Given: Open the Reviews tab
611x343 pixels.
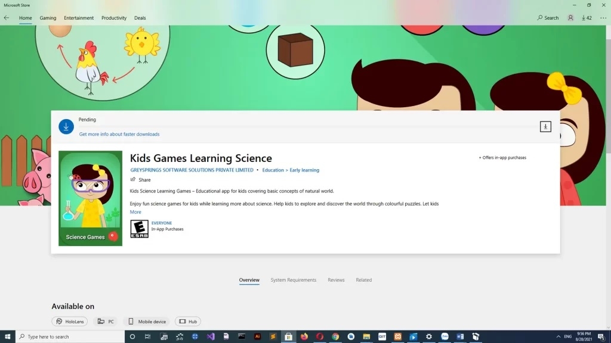Looking at the screenshot, I should click(336, 280).
